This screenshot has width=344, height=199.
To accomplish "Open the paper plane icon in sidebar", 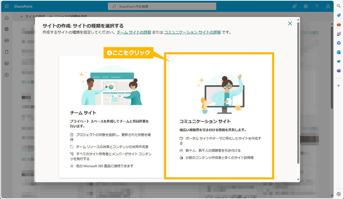I will tap(339, 62).
